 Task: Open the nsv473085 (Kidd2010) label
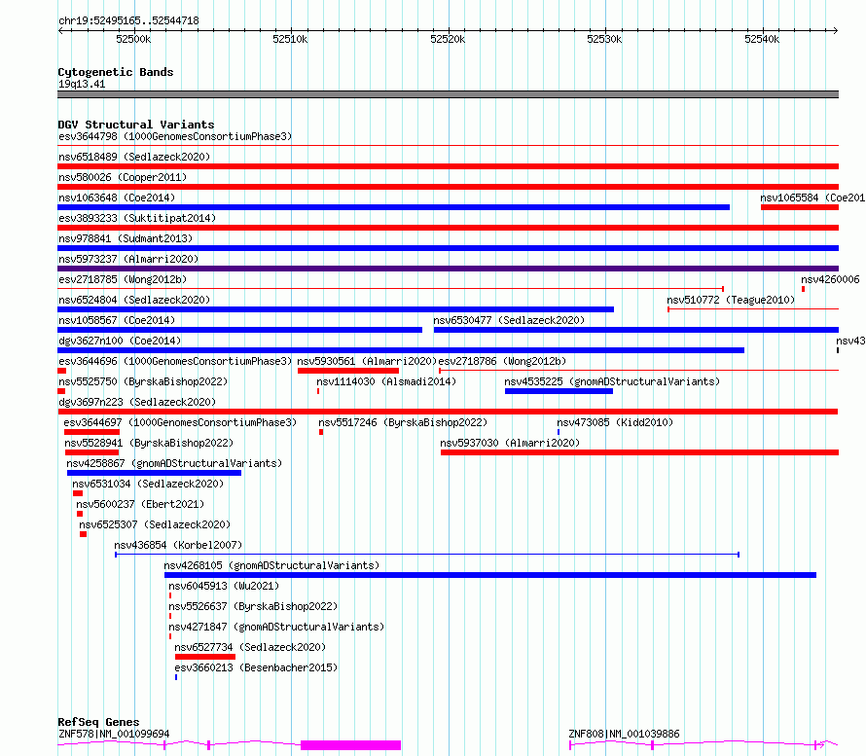tap(615, 422)
